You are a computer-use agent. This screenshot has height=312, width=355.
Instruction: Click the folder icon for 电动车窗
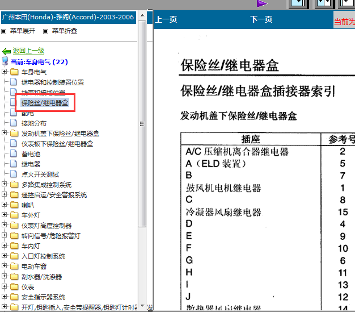pyautogui.click(x=14, y=266)
